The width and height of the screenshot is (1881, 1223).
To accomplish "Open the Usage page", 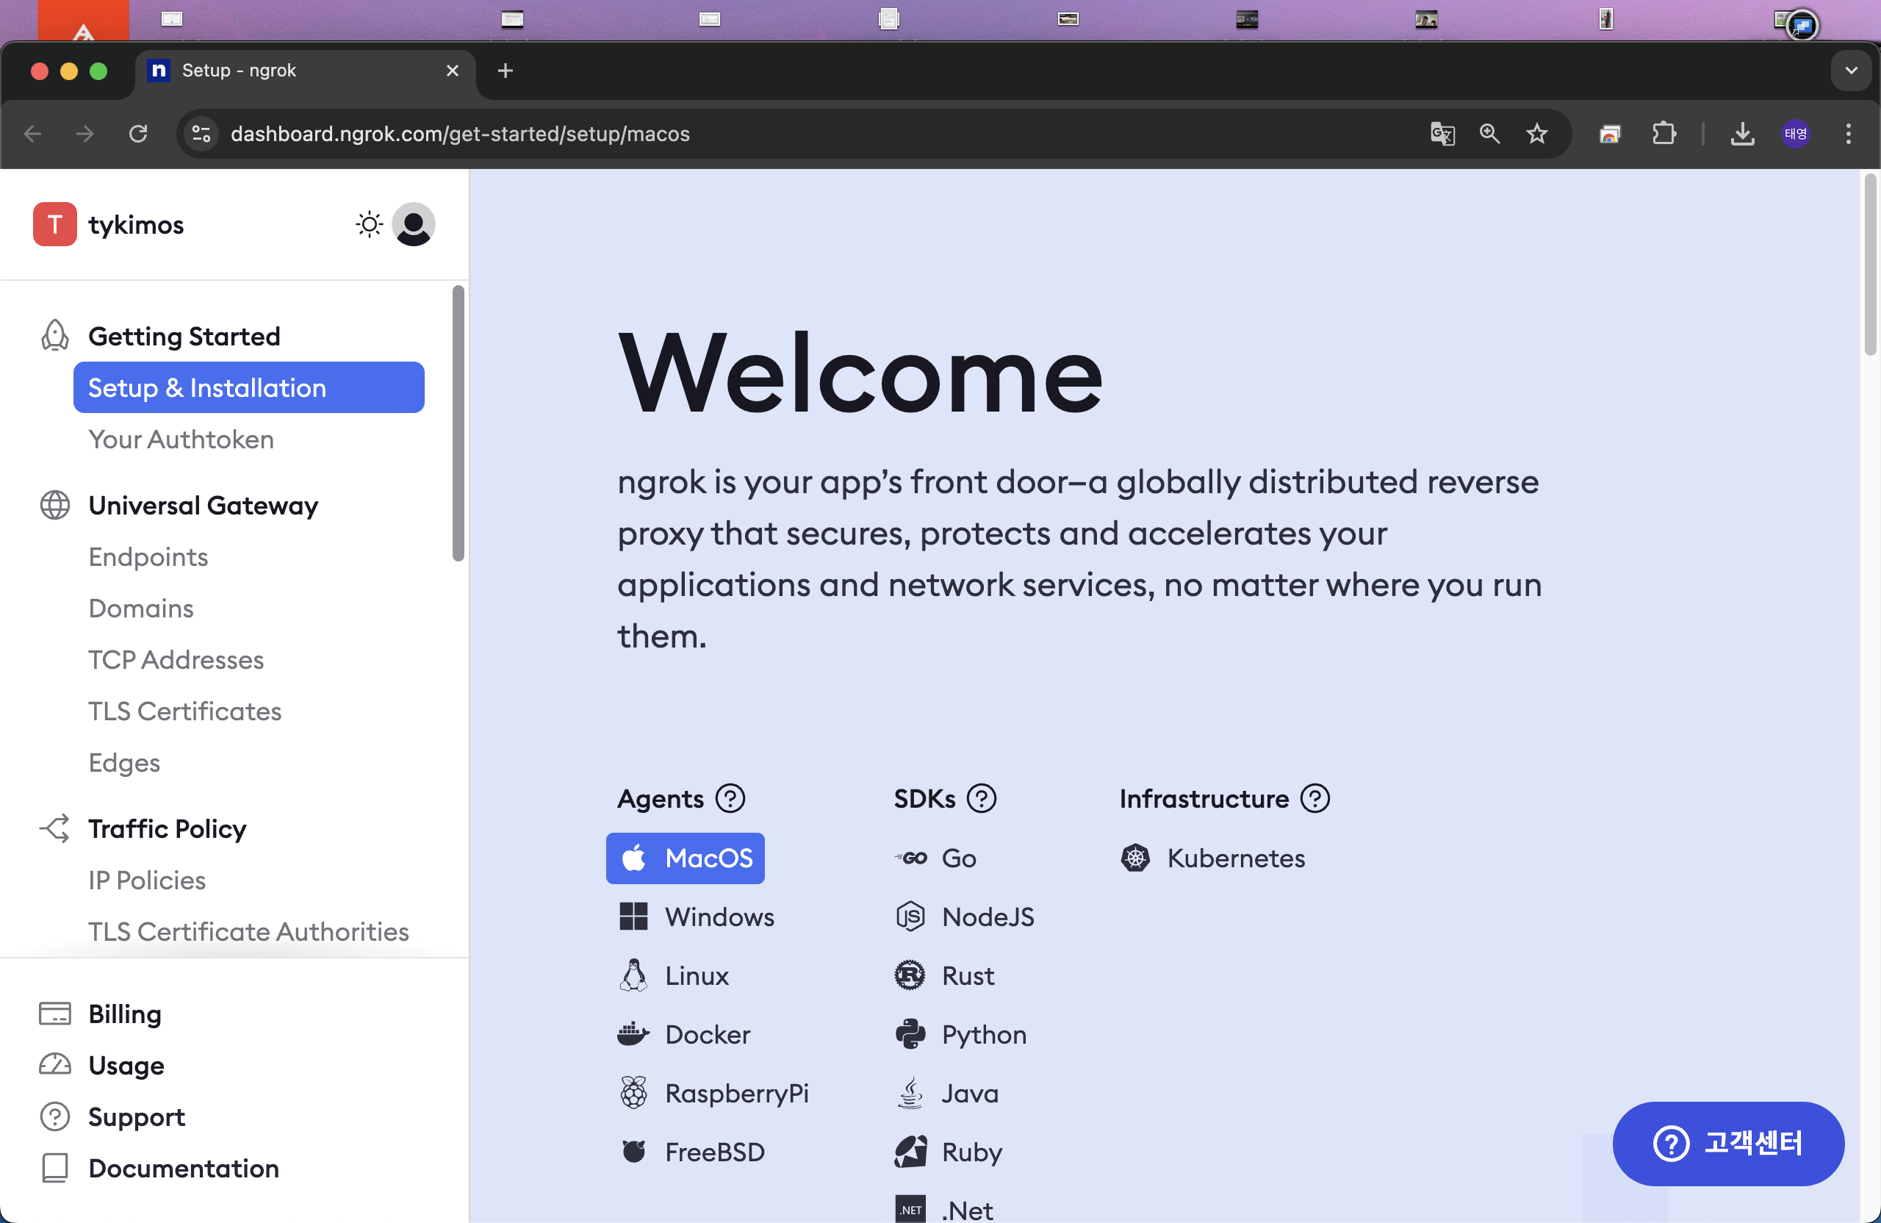I will (x=126, y=1065).
